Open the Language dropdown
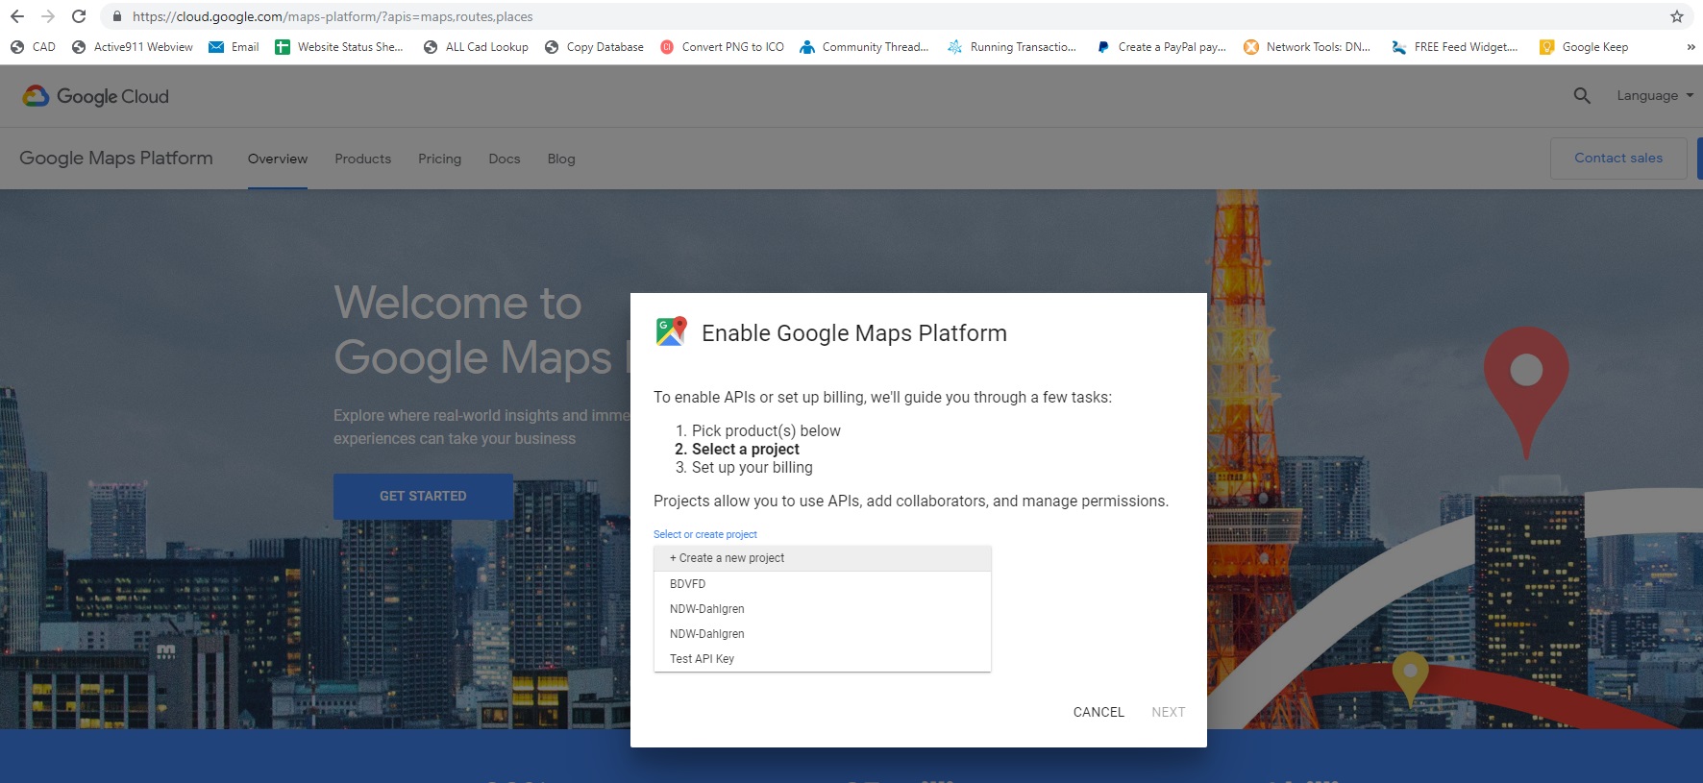1703x783 pixels. 1655,95
